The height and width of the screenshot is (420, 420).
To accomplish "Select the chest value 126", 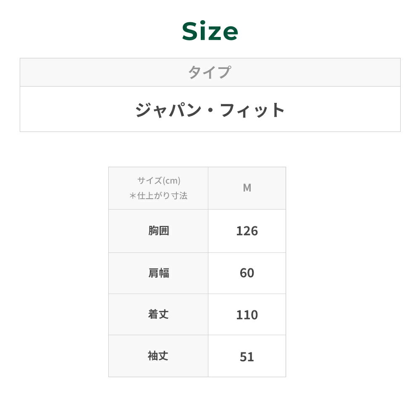I will 247,231.
